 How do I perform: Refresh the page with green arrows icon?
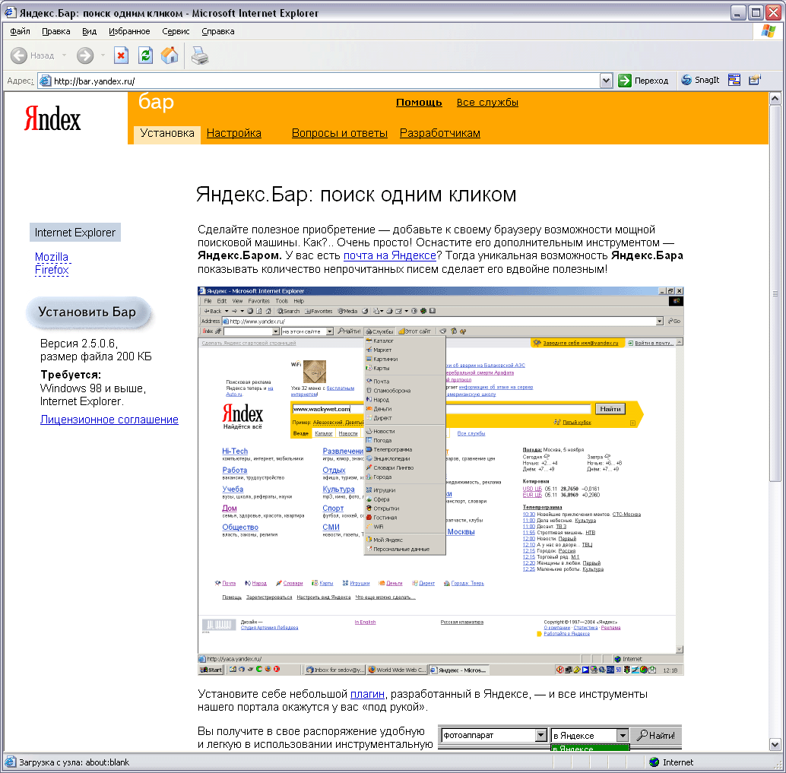coord(145,55)
